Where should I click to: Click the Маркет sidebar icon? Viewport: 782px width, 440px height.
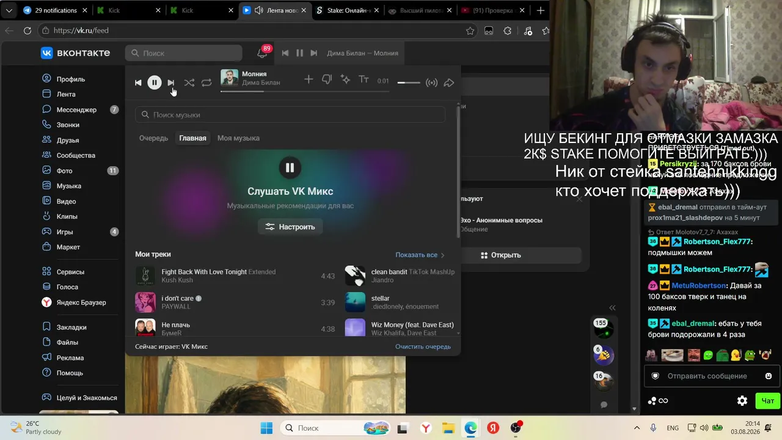(x=46, y=247)
